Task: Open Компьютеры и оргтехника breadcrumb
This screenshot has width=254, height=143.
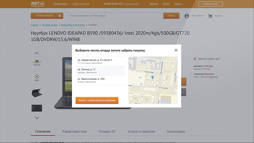Action: coord(73,25)
